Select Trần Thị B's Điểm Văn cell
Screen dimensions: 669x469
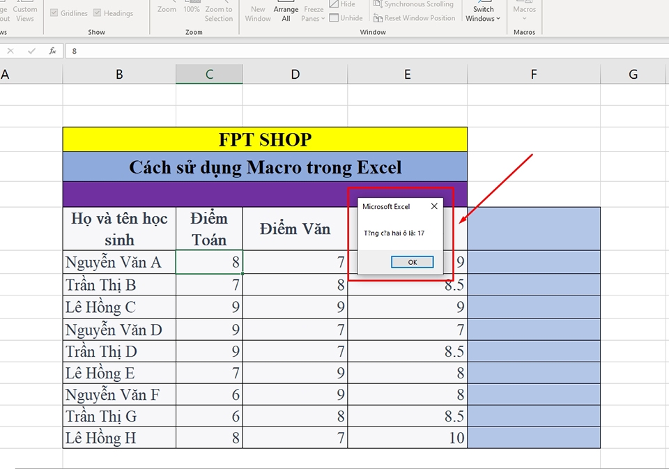click(295, 284)
